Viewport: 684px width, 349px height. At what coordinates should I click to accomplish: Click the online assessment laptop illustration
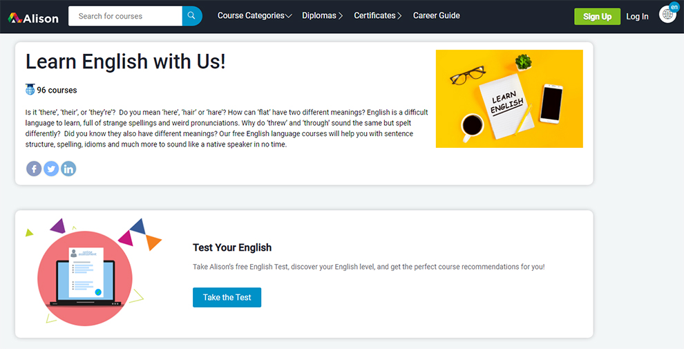pyautogui.click(x=84, y=279)
